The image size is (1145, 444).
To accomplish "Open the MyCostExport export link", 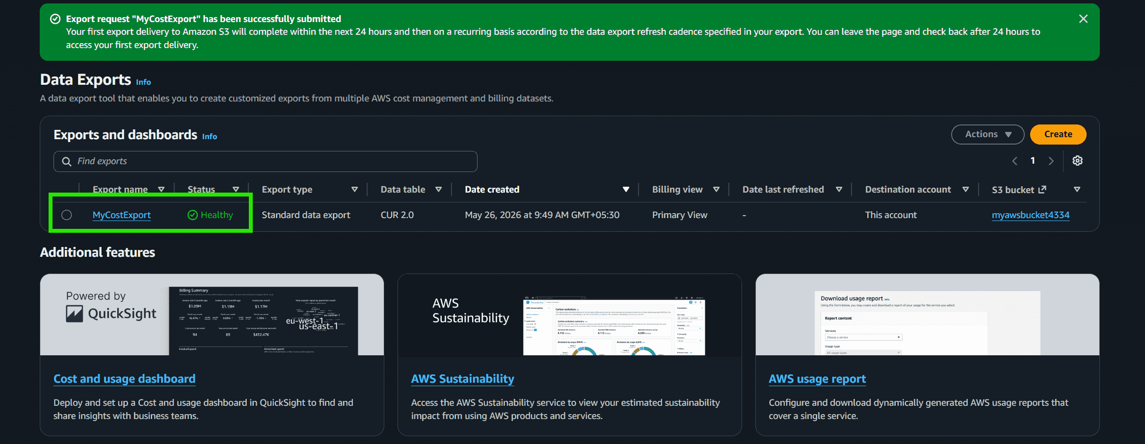I will click(x=122, y=215).
